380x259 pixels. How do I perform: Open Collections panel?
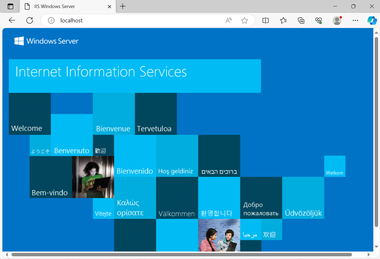[301, 20]
